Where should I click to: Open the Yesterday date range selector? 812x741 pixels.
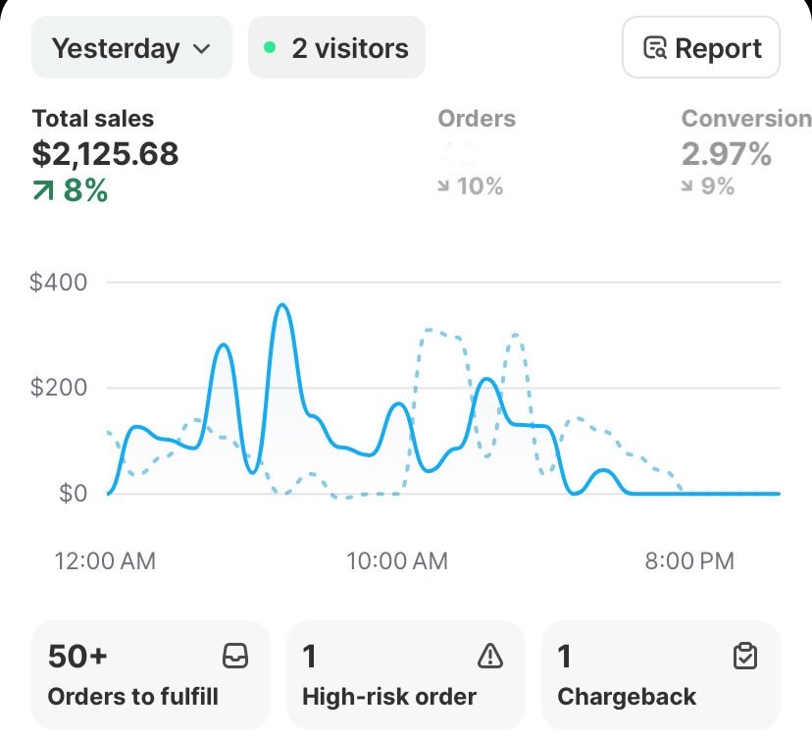(x=131, y=46)
